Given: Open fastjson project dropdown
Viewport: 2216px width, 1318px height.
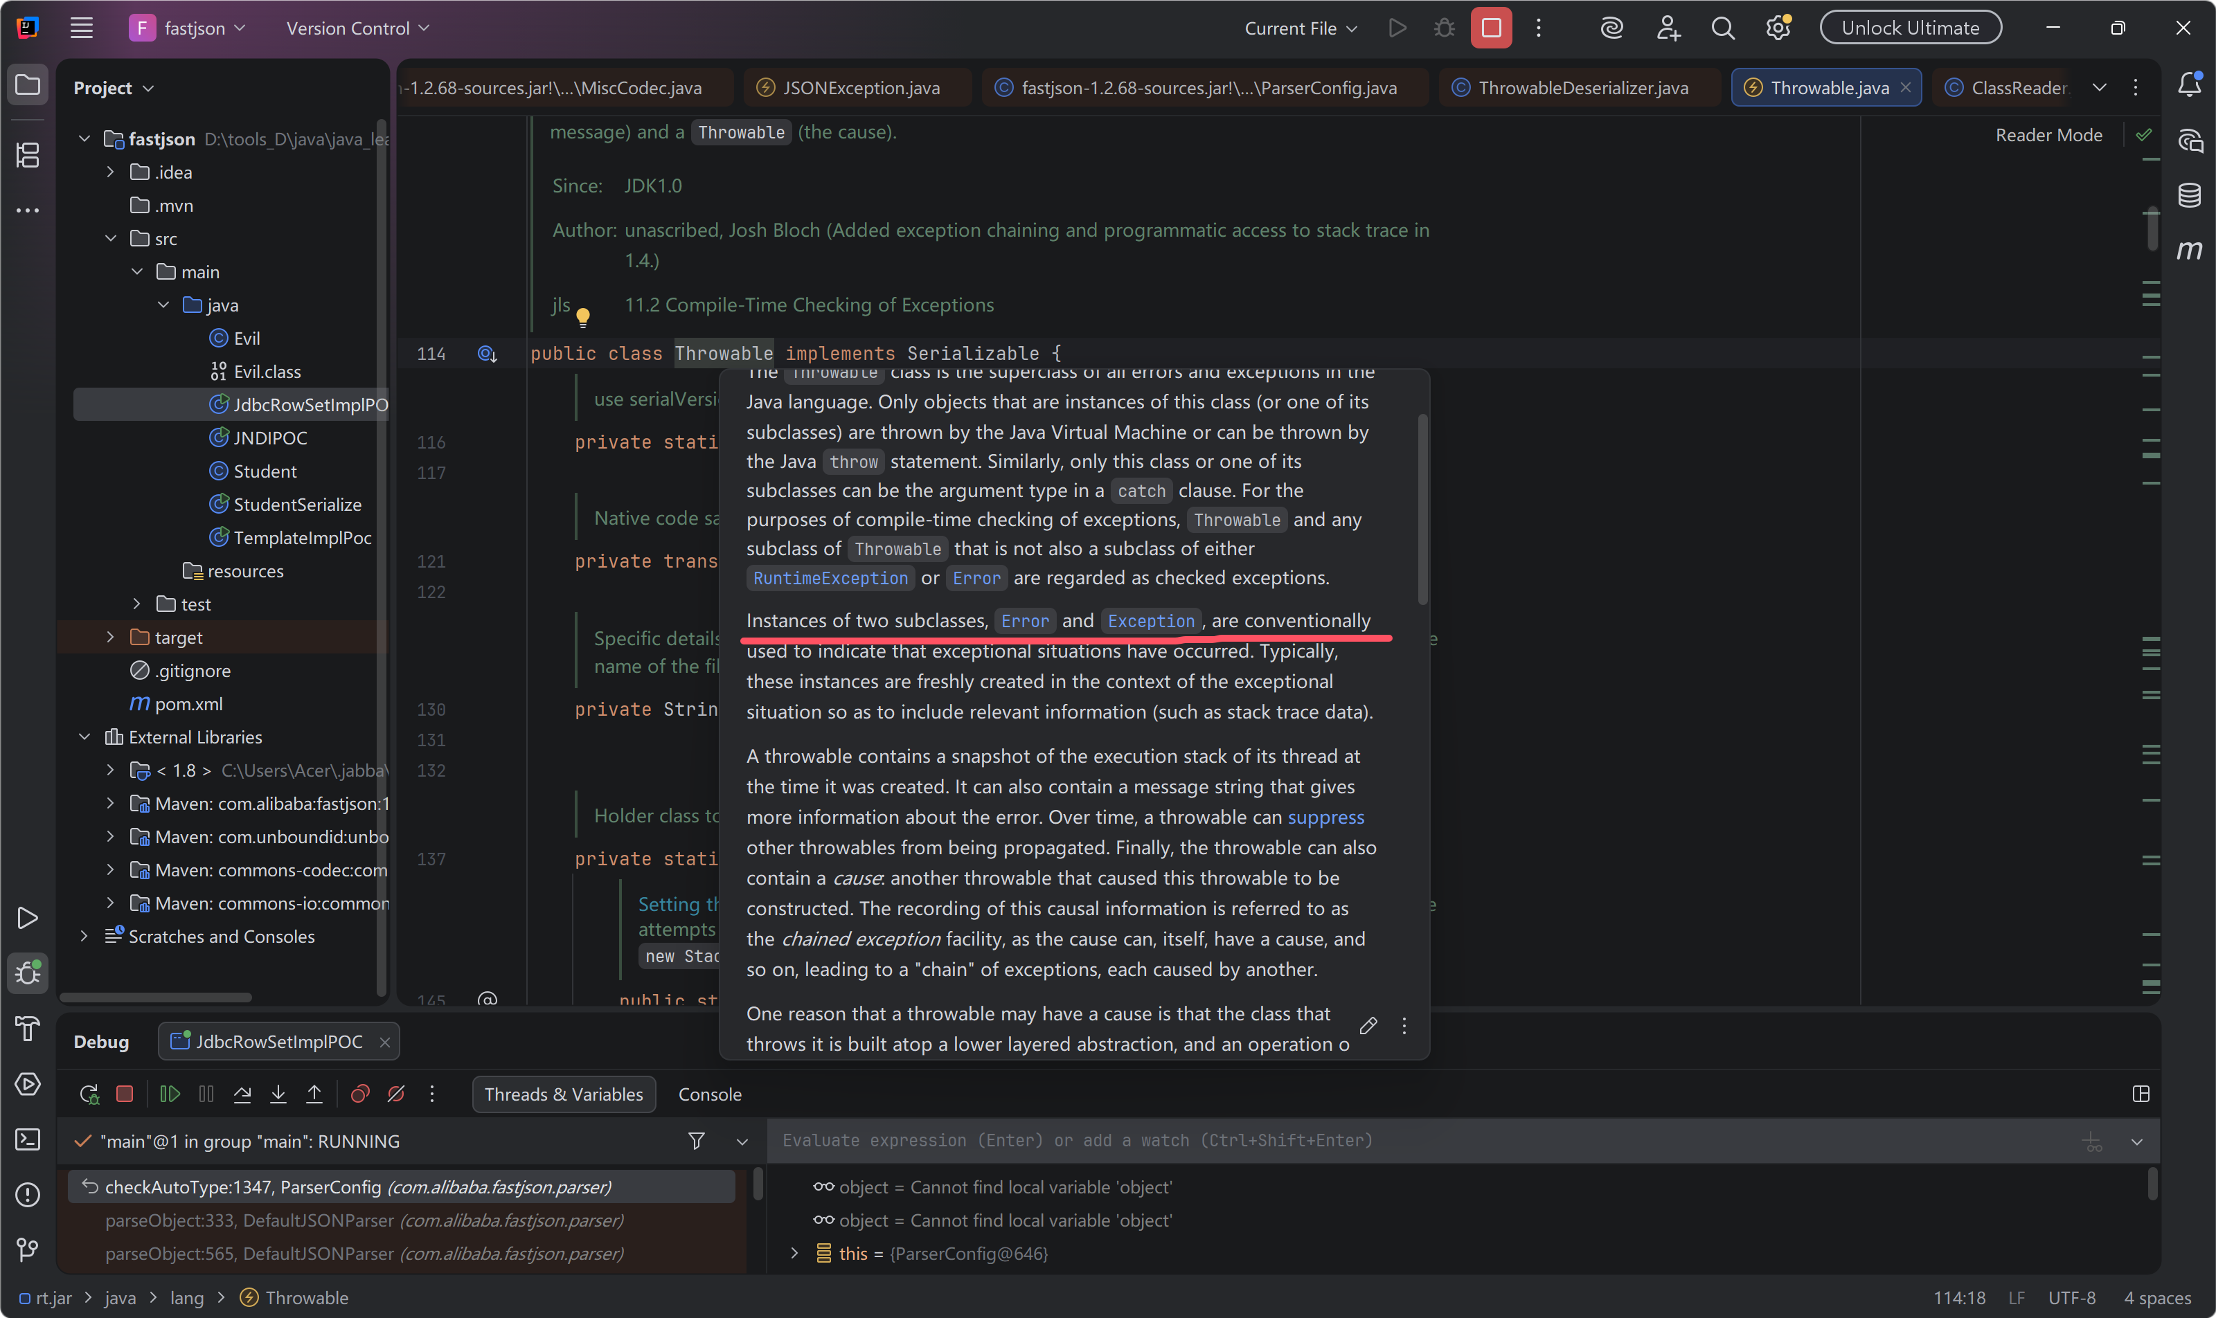Looking at the screenshot, I should click(x=188, y=28).
